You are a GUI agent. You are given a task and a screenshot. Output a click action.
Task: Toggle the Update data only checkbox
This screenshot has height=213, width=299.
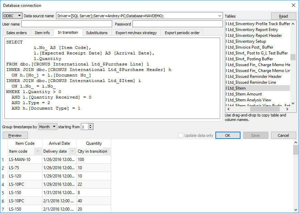tap(181, 135)
